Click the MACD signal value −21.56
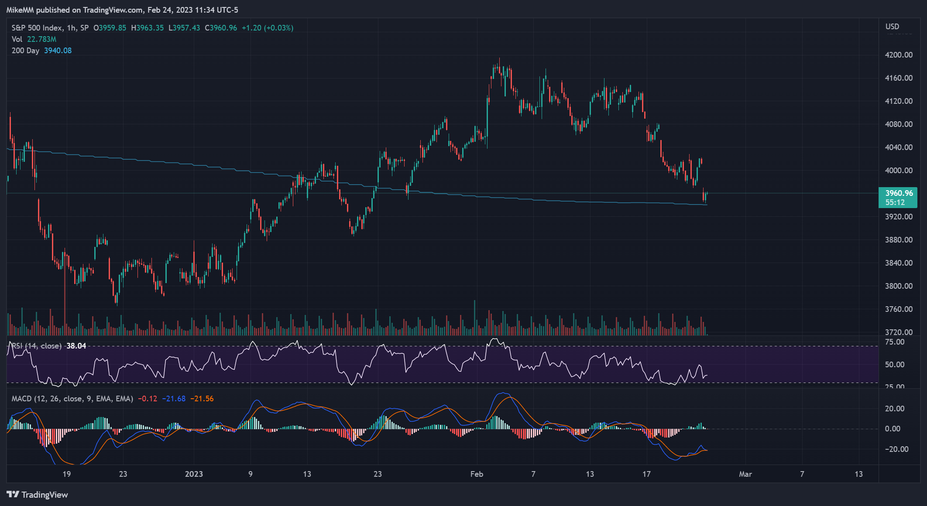The height and width of the screenshot is (506, 927). [x=202, y=399]
